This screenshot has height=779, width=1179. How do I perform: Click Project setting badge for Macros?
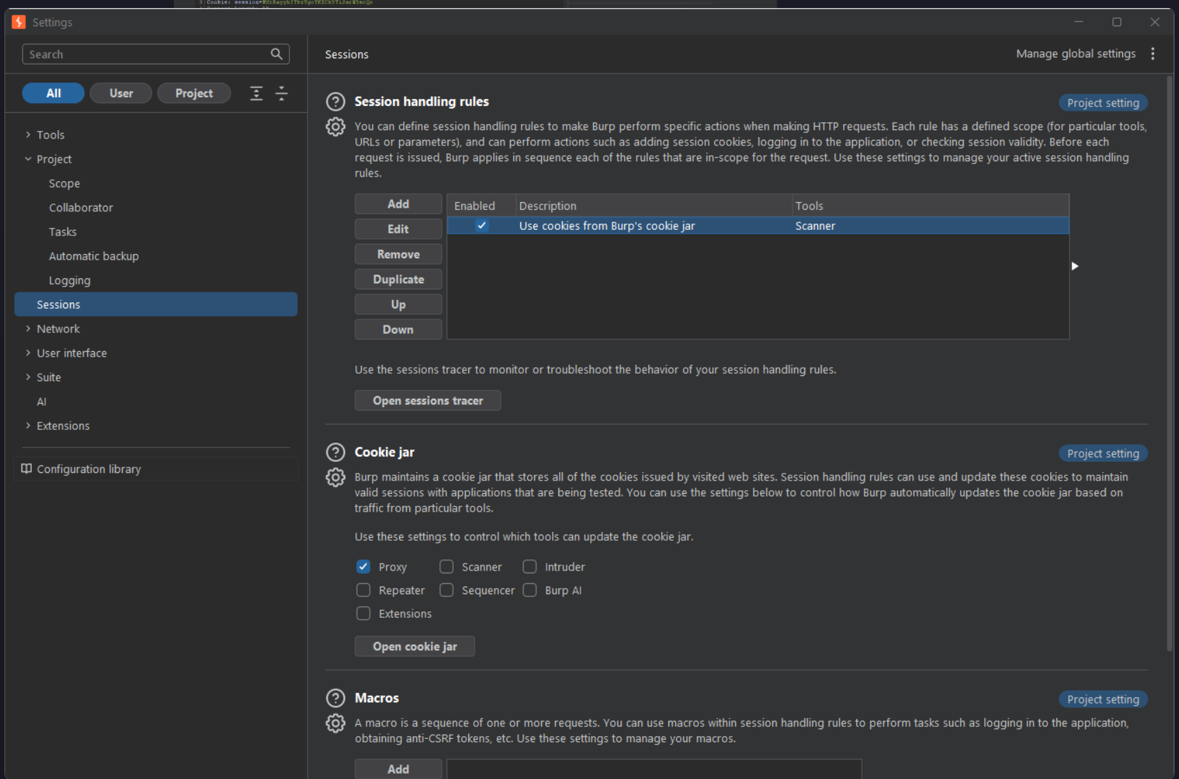click(1103, 699)
